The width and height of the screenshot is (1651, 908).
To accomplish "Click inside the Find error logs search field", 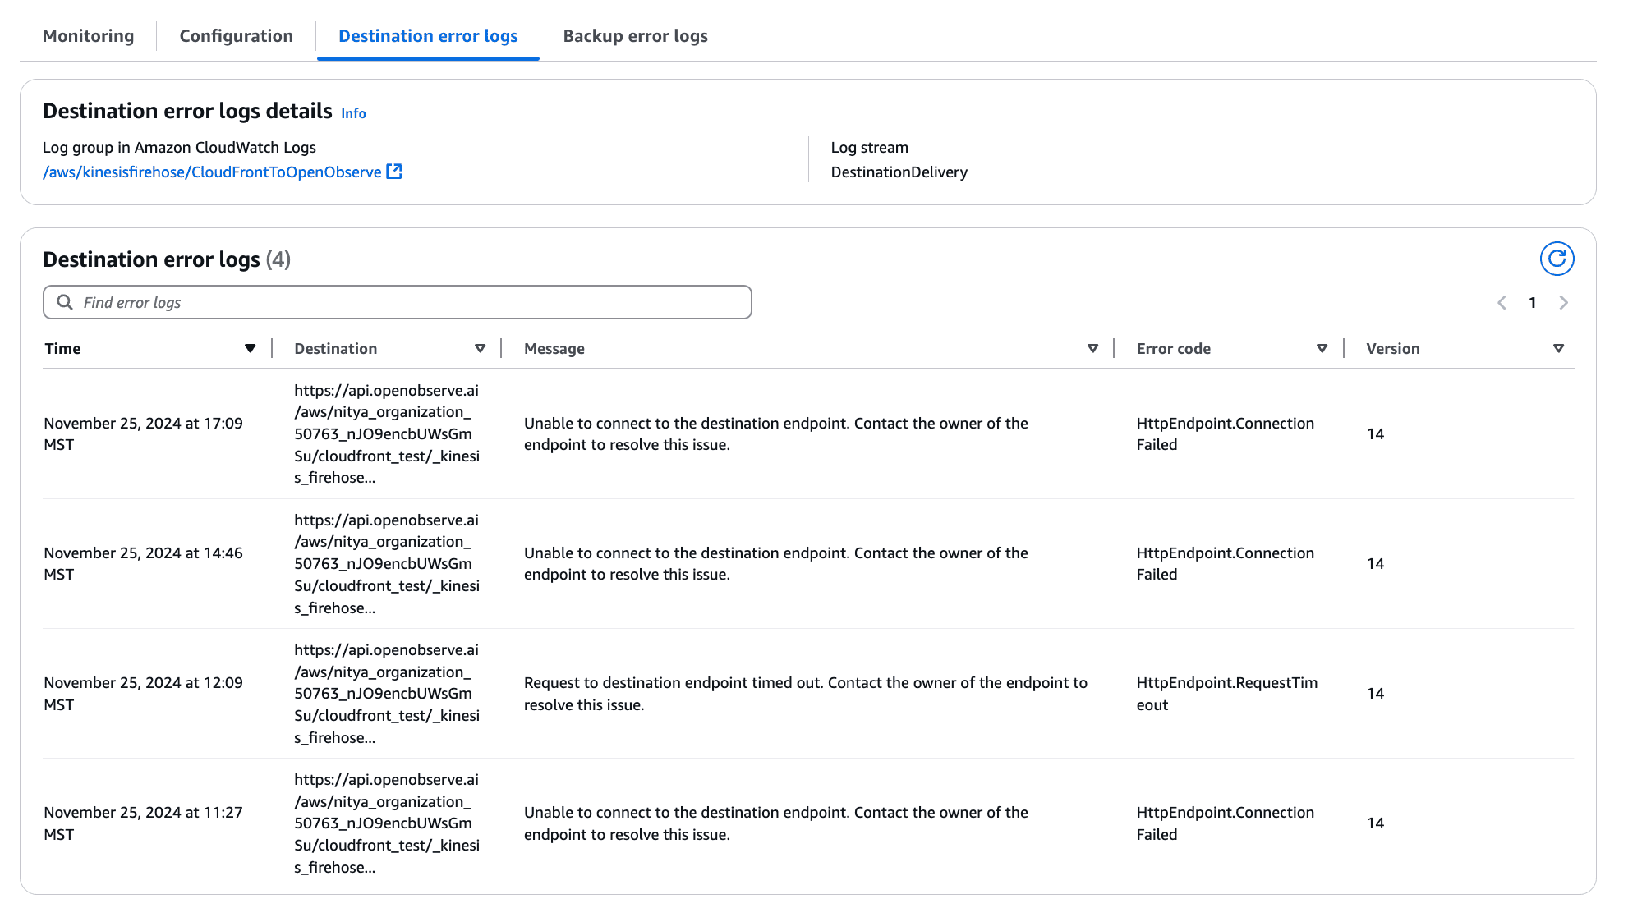I will click(329, 302).
